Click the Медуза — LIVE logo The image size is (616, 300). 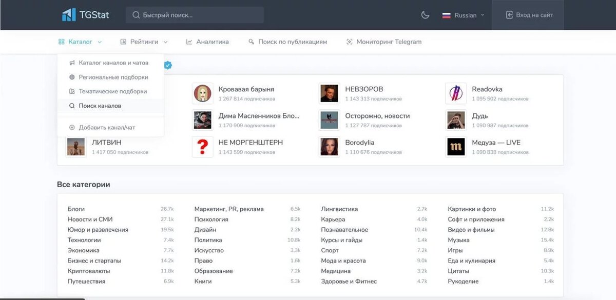click(456, 147)
